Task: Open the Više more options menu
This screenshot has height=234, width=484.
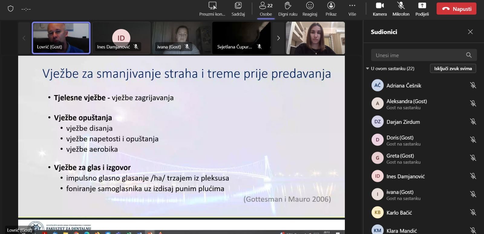Action: pos(352,6)
